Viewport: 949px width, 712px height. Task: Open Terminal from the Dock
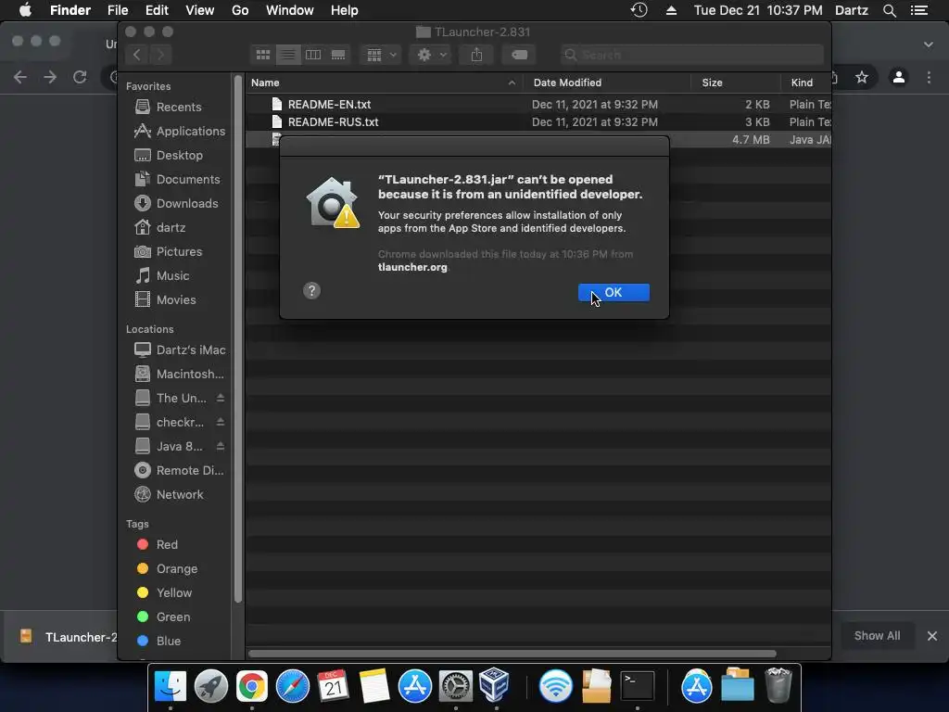coord(638,686)
